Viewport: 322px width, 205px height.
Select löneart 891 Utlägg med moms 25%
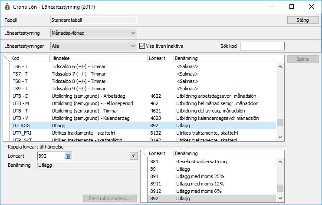pyautogui.click(x=212, y=176)
